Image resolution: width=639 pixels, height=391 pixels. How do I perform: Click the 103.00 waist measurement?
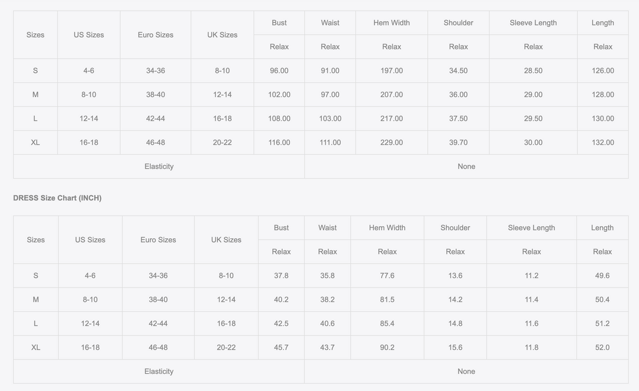(330, 119)
